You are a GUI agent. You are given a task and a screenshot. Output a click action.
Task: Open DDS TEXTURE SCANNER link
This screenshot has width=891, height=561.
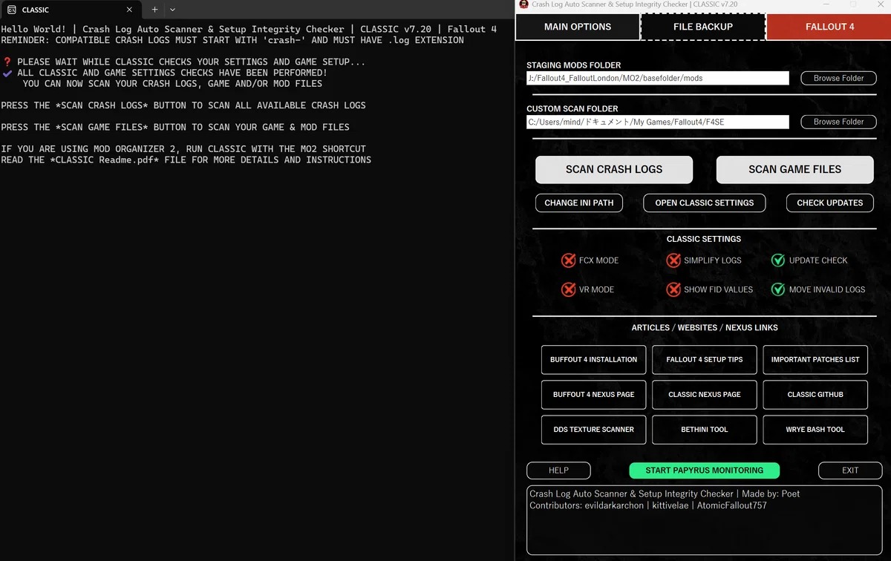(593, 430)
